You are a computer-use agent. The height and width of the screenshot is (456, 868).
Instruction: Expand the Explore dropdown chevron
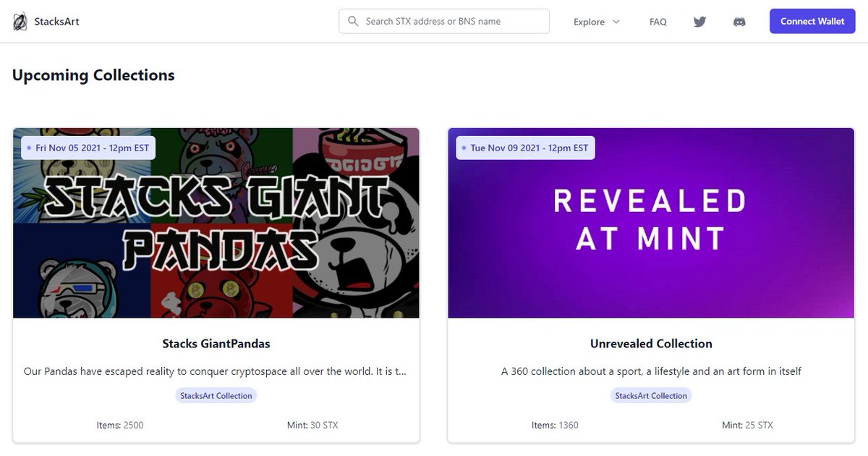(x=616, y=22)
